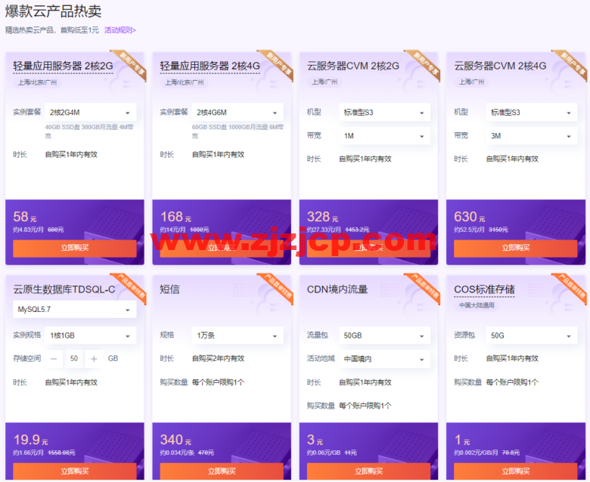Click the 爆款云产品热卖 heading
Screen dimensions: 590x482
pos(54,11)
